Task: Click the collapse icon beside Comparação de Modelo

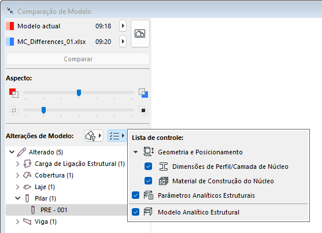Action: (10, 11)
